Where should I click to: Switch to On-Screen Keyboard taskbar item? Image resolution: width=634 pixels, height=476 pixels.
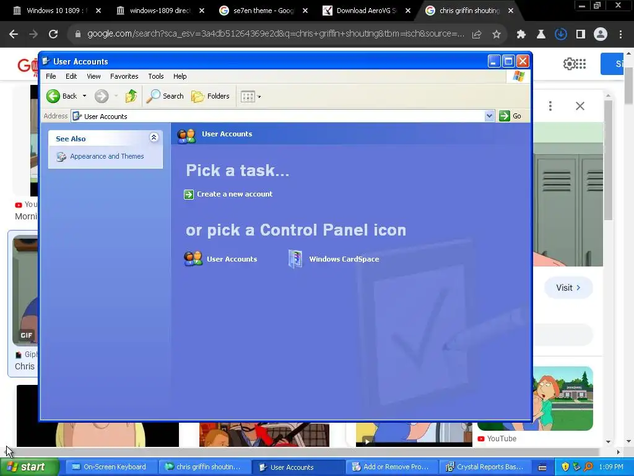110,467
